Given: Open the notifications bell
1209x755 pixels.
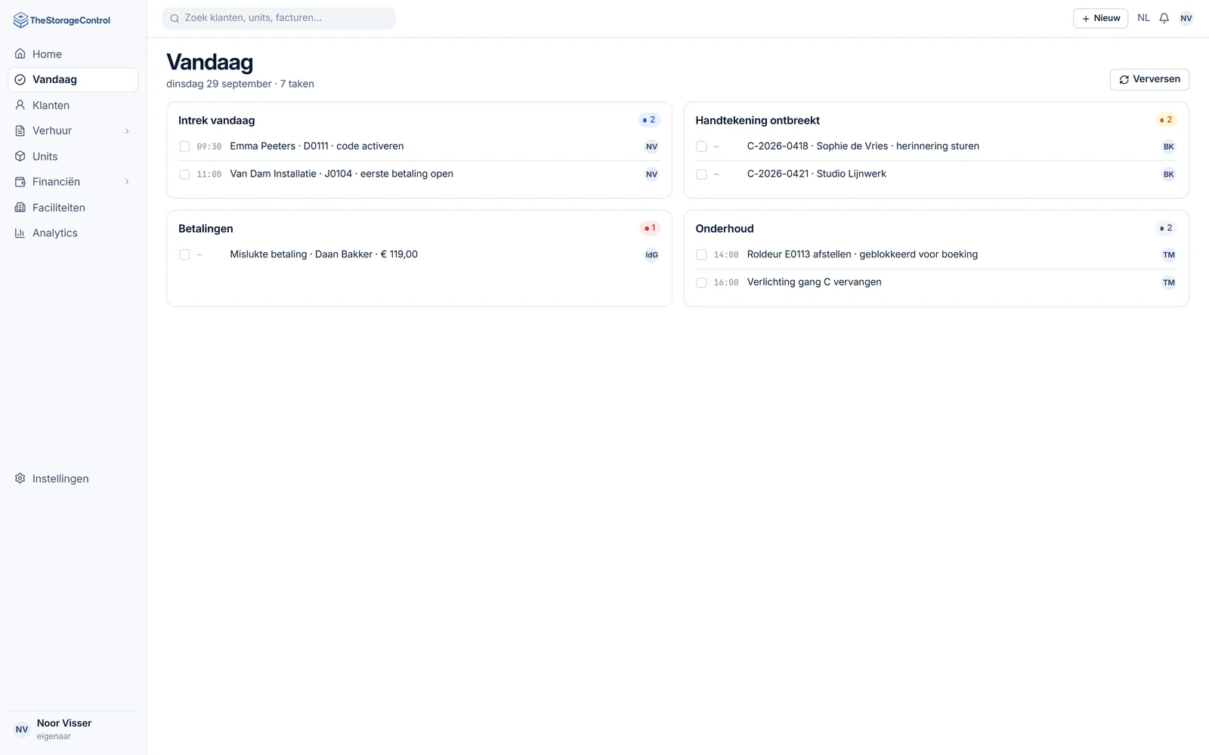Looking at the screenshot, I should [x=1164, y=18].
